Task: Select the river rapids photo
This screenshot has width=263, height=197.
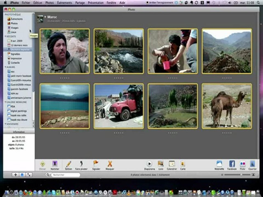Action: coord(119,51)
